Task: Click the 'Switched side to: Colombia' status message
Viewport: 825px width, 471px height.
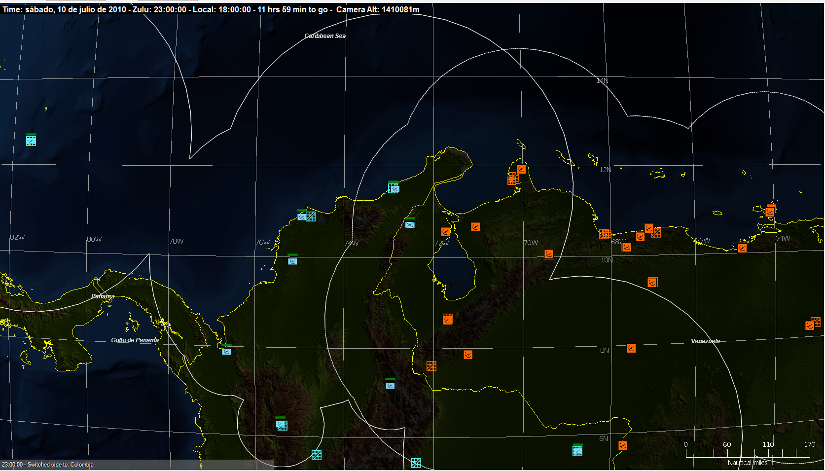Action: pyautogui.click(x=60, y=465)
